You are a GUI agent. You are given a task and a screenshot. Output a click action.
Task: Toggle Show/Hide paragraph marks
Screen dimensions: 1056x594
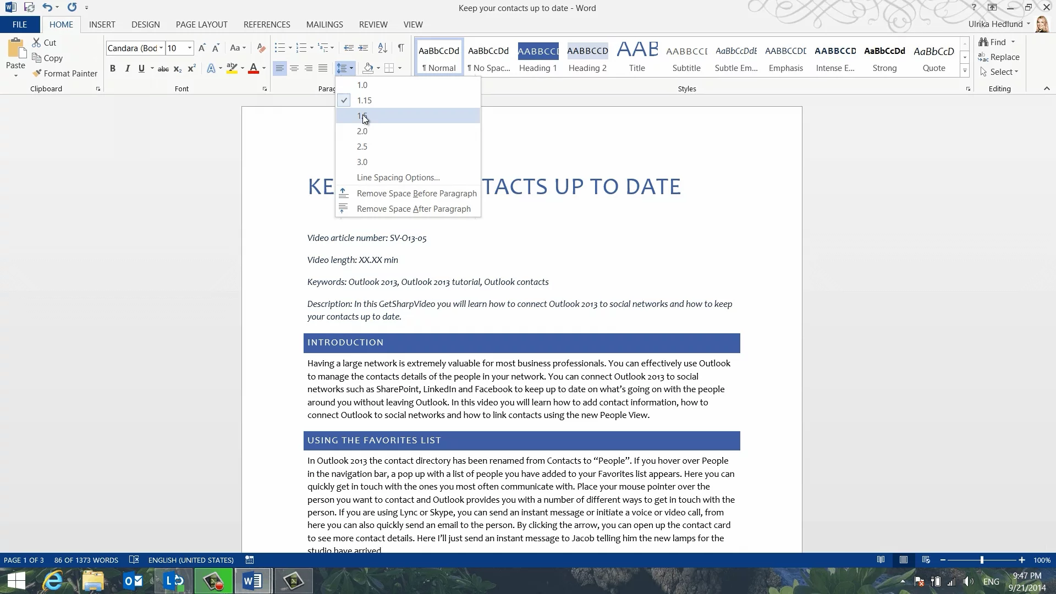(x=401, y=48)
